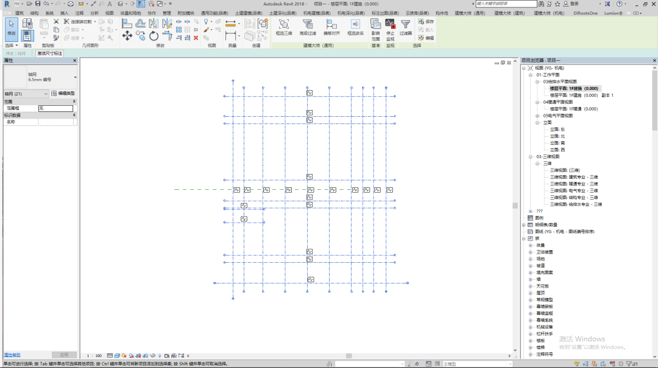Toggle the thin lines button in quick access
Image resolution: width=658 pixels, height=368 pixels.
pos(141,4)
